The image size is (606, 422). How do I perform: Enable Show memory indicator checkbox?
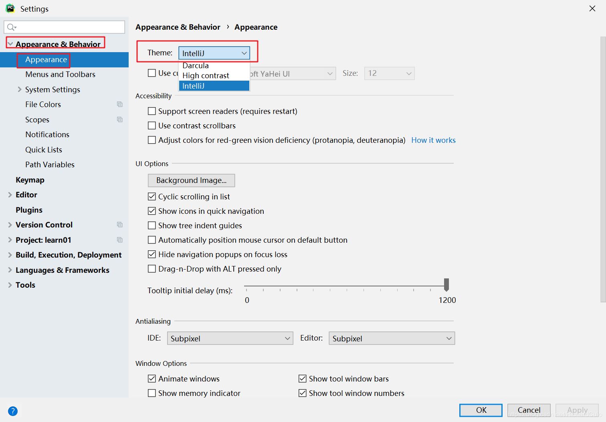click(x=152, y=393)
